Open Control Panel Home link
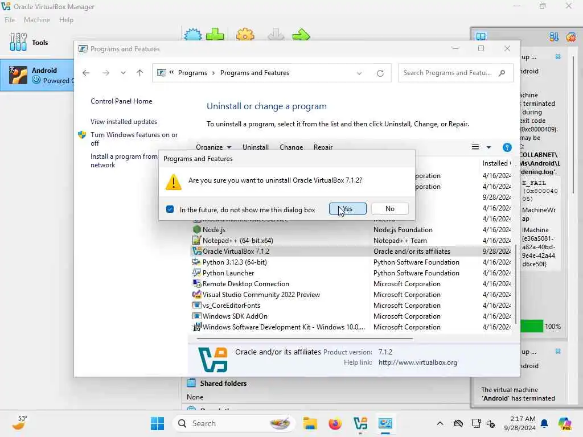Screen dimensions: 583x437 (121, 101)
